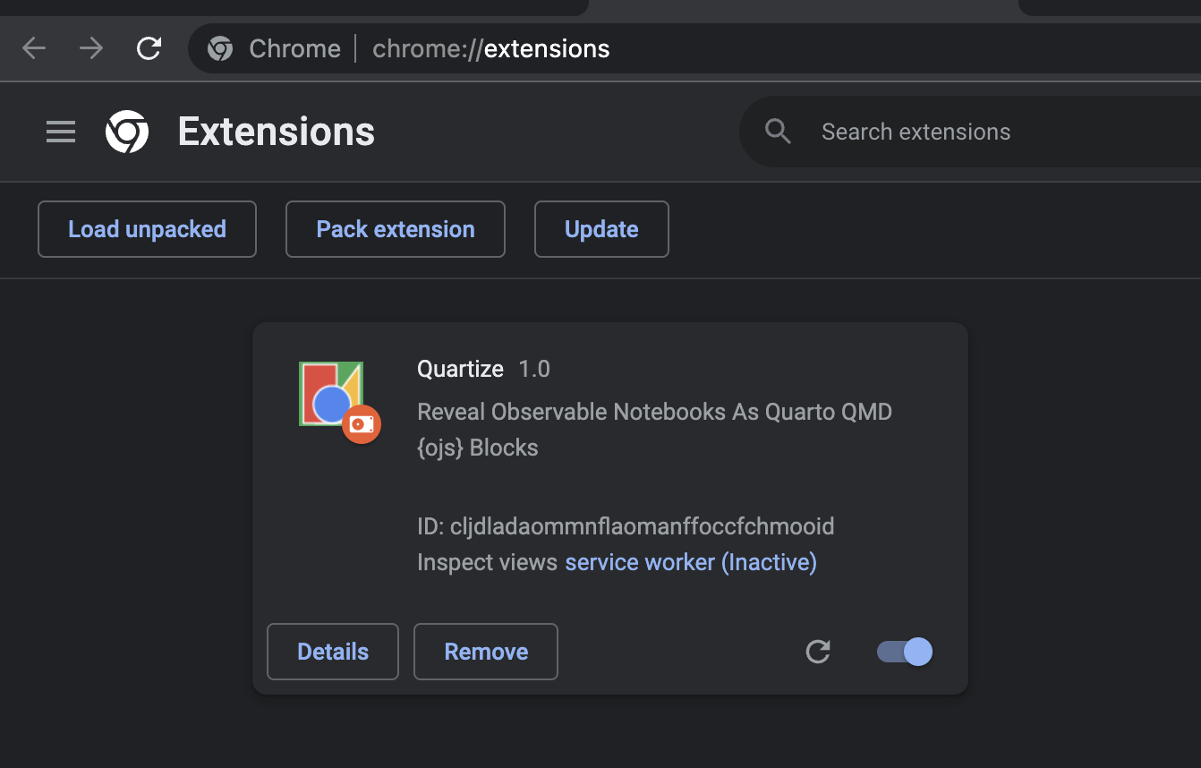Click the magnifier search icon

coord(779,132)
